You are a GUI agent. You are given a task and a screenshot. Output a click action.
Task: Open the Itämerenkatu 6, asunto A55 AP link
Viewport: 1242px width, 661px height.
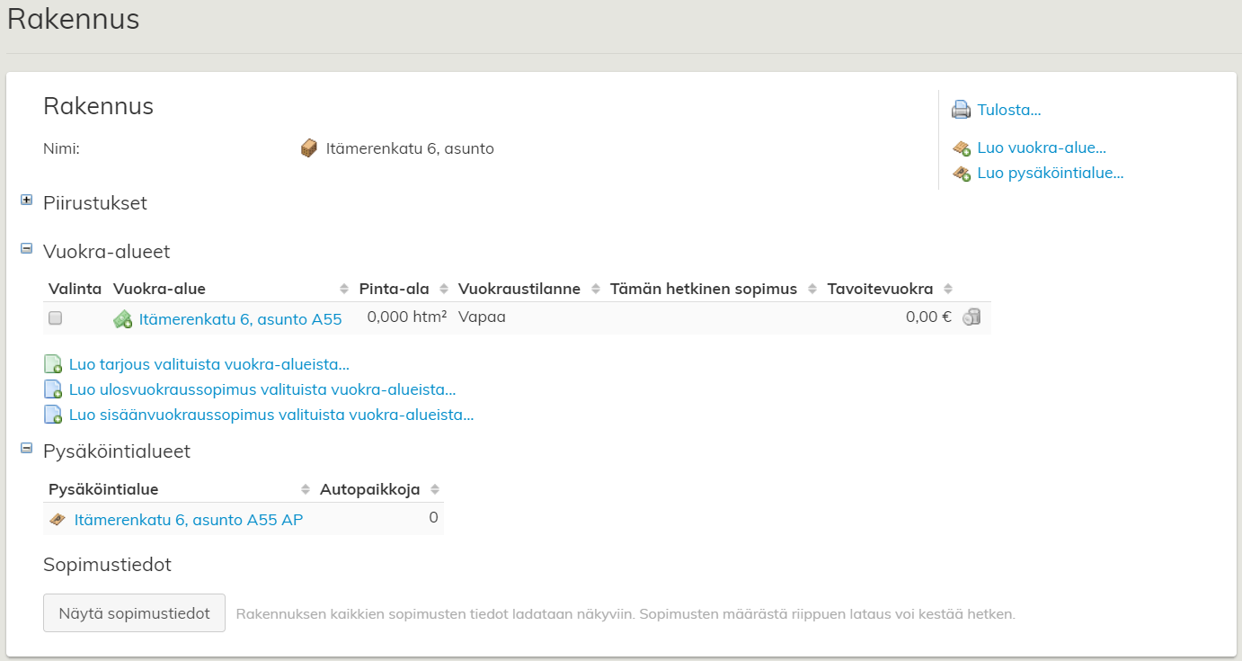click(x=188, y=520)
